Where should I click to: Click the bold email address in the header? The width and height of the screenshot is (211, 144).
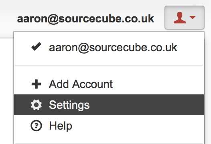85,19
